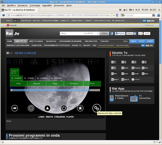Select quality QL 750000

pos(29,78)
